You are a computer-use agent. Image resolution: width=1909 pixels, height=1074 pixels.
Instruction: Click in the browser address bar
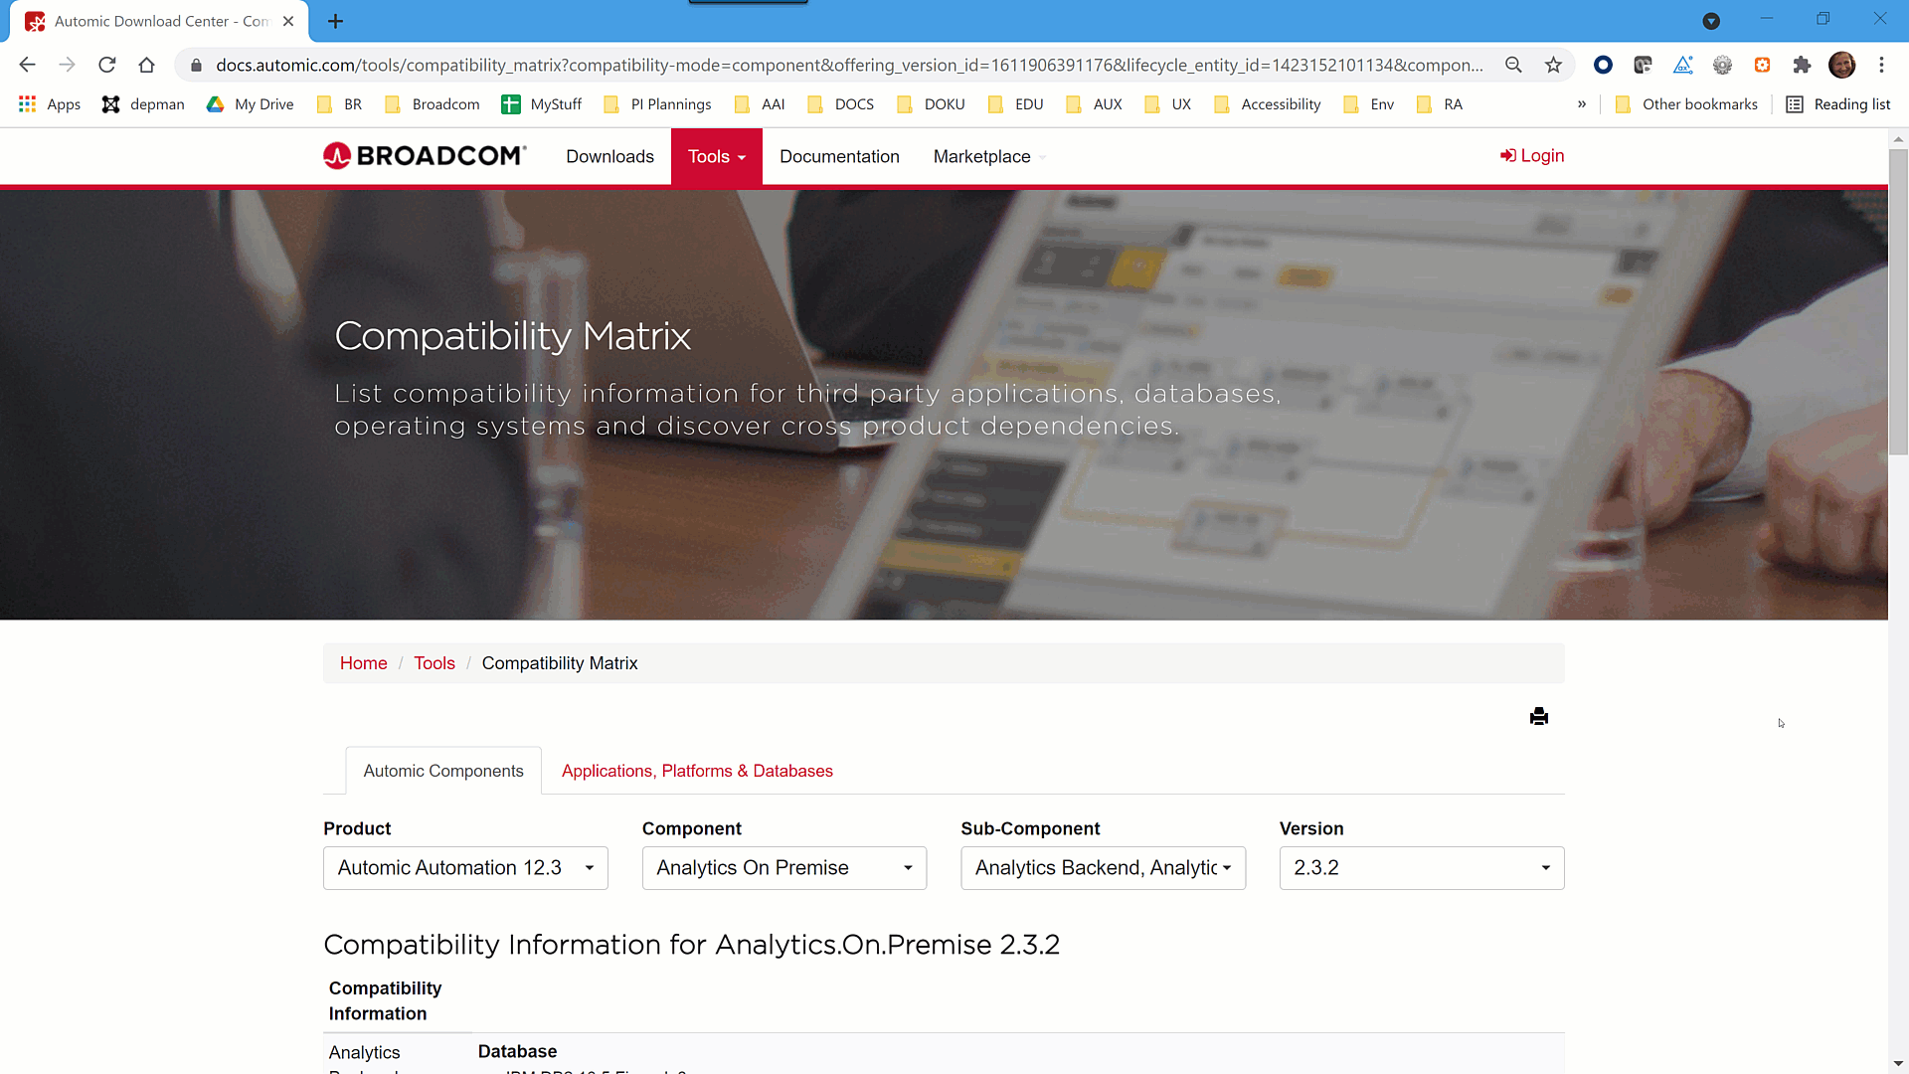[x=795, y=65]
